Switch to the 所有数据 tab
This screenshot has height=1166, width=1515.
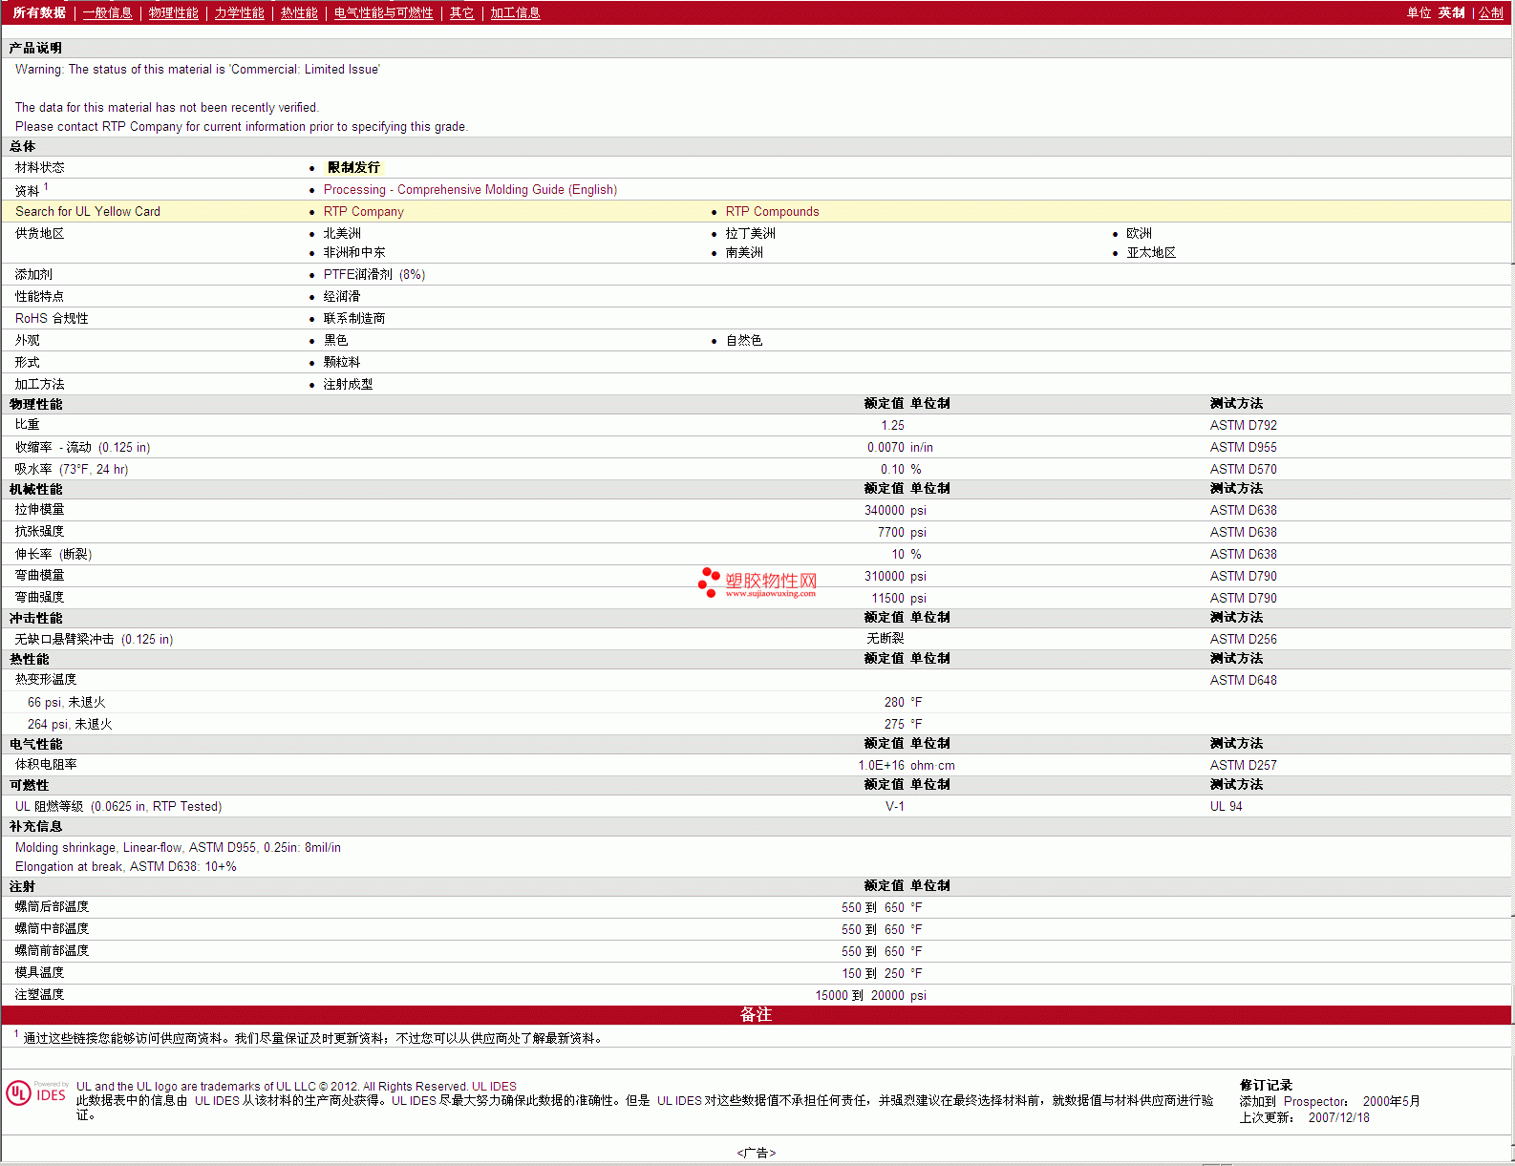[x=39, y=12]
